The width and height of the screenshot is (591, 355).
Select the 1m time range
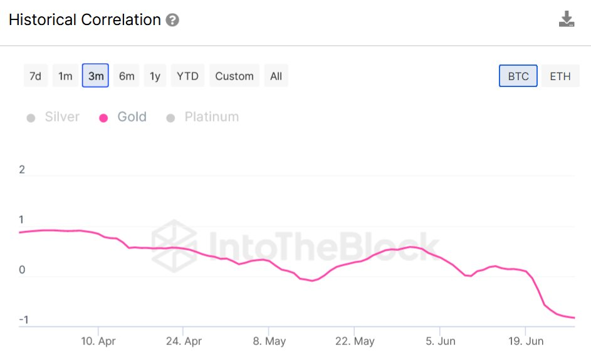(65, 76)
